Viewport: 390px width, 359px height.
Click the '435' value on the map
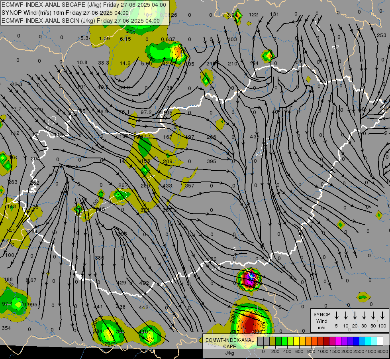(255, 136)
